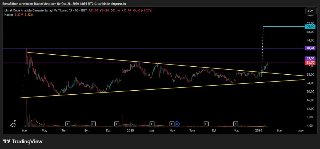Click the 28,00 price axis label
Image resolution: width=320 pixels, height=149 pixels.
pyautogui.click(x=310, y=75)
